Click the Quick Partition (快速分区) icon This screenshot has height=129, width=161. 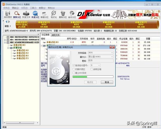click(35, 15)
